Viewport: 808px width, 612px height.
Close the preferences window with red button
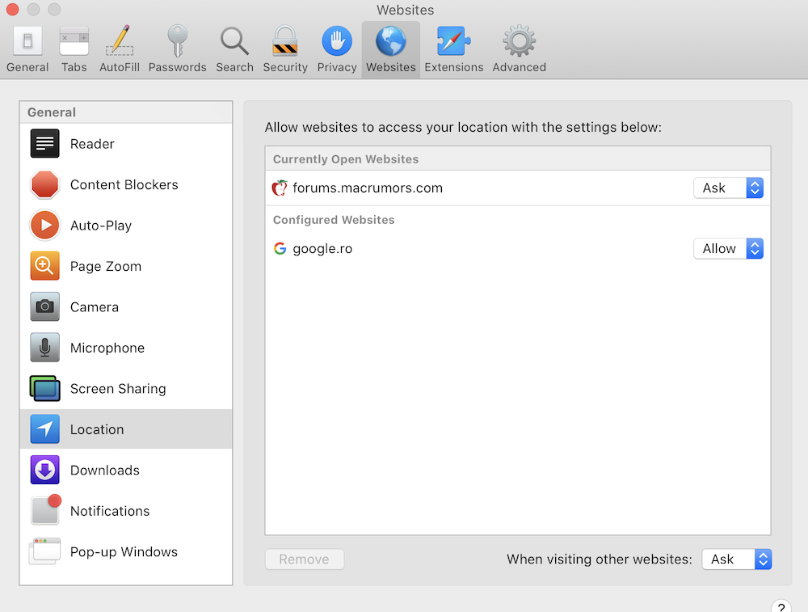pos(12,9)
